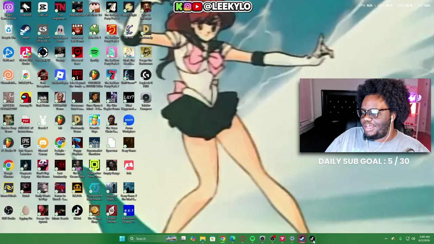Select the Steam desktop shortcut

26,32
